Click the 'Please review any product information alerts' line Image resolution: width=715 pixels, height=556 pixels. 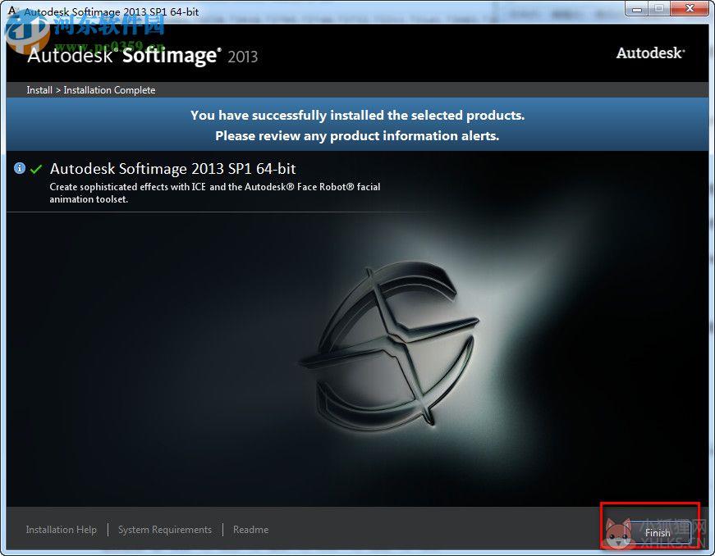(357, 135)
